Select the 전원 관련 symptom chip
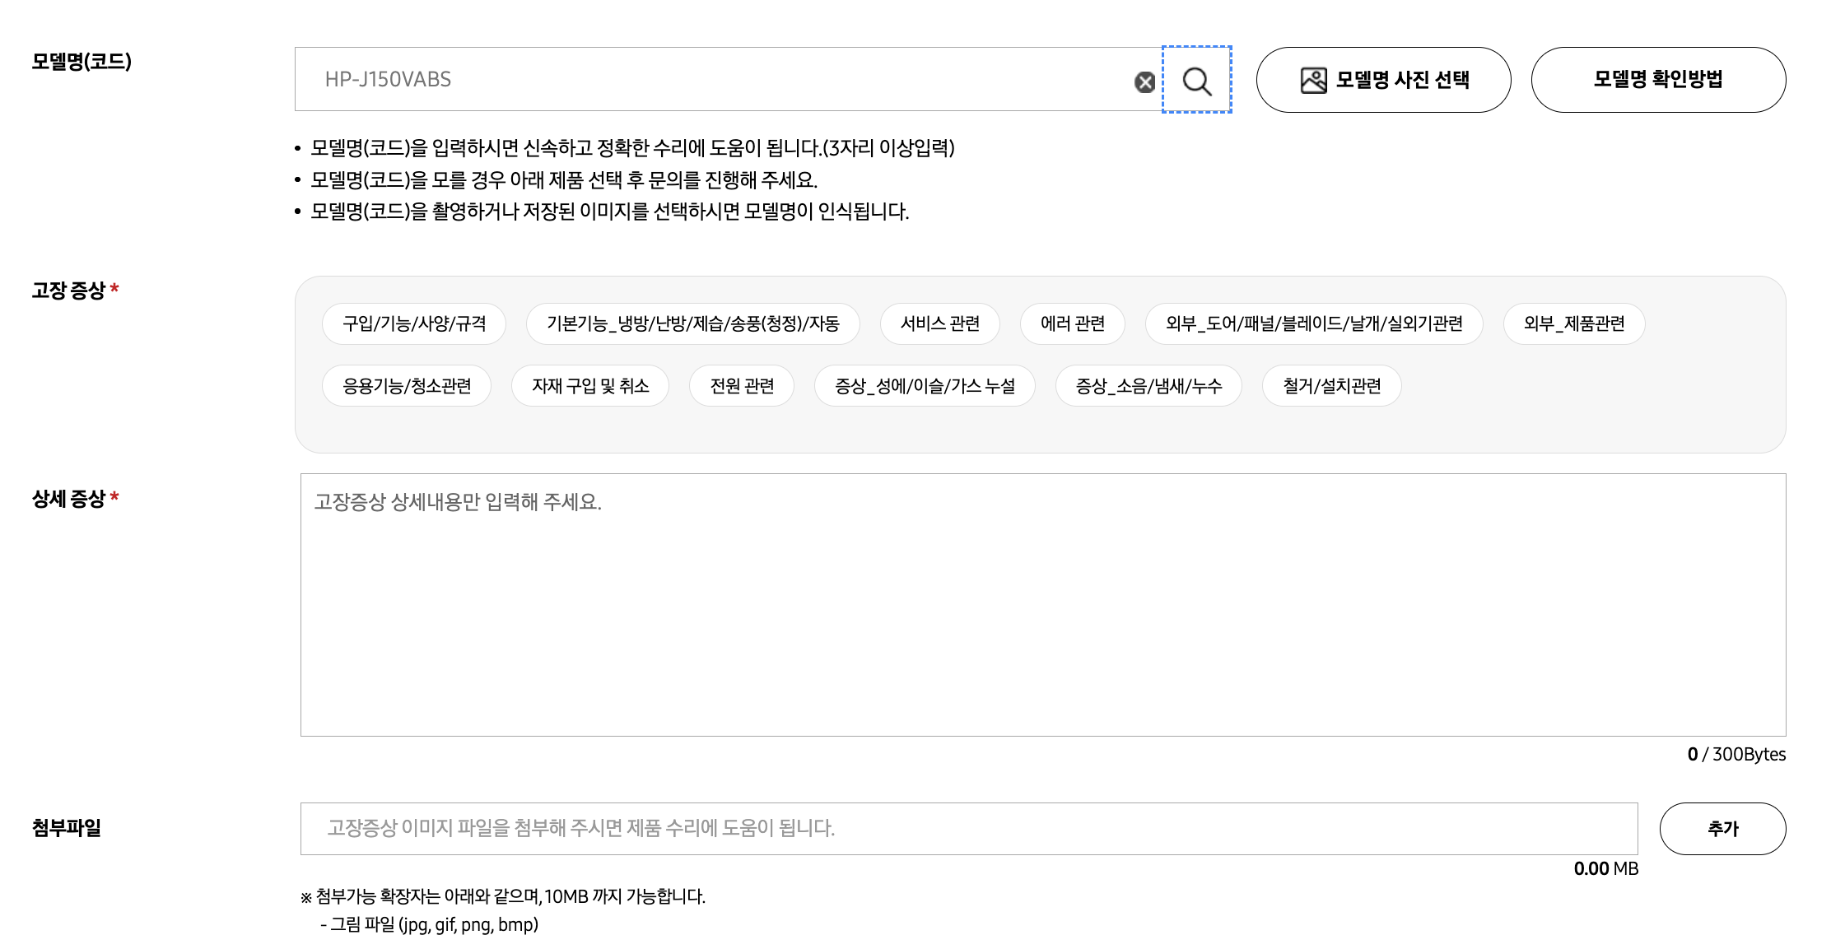The width and height of the screenshot is (1831, 935). pos(742,386)
